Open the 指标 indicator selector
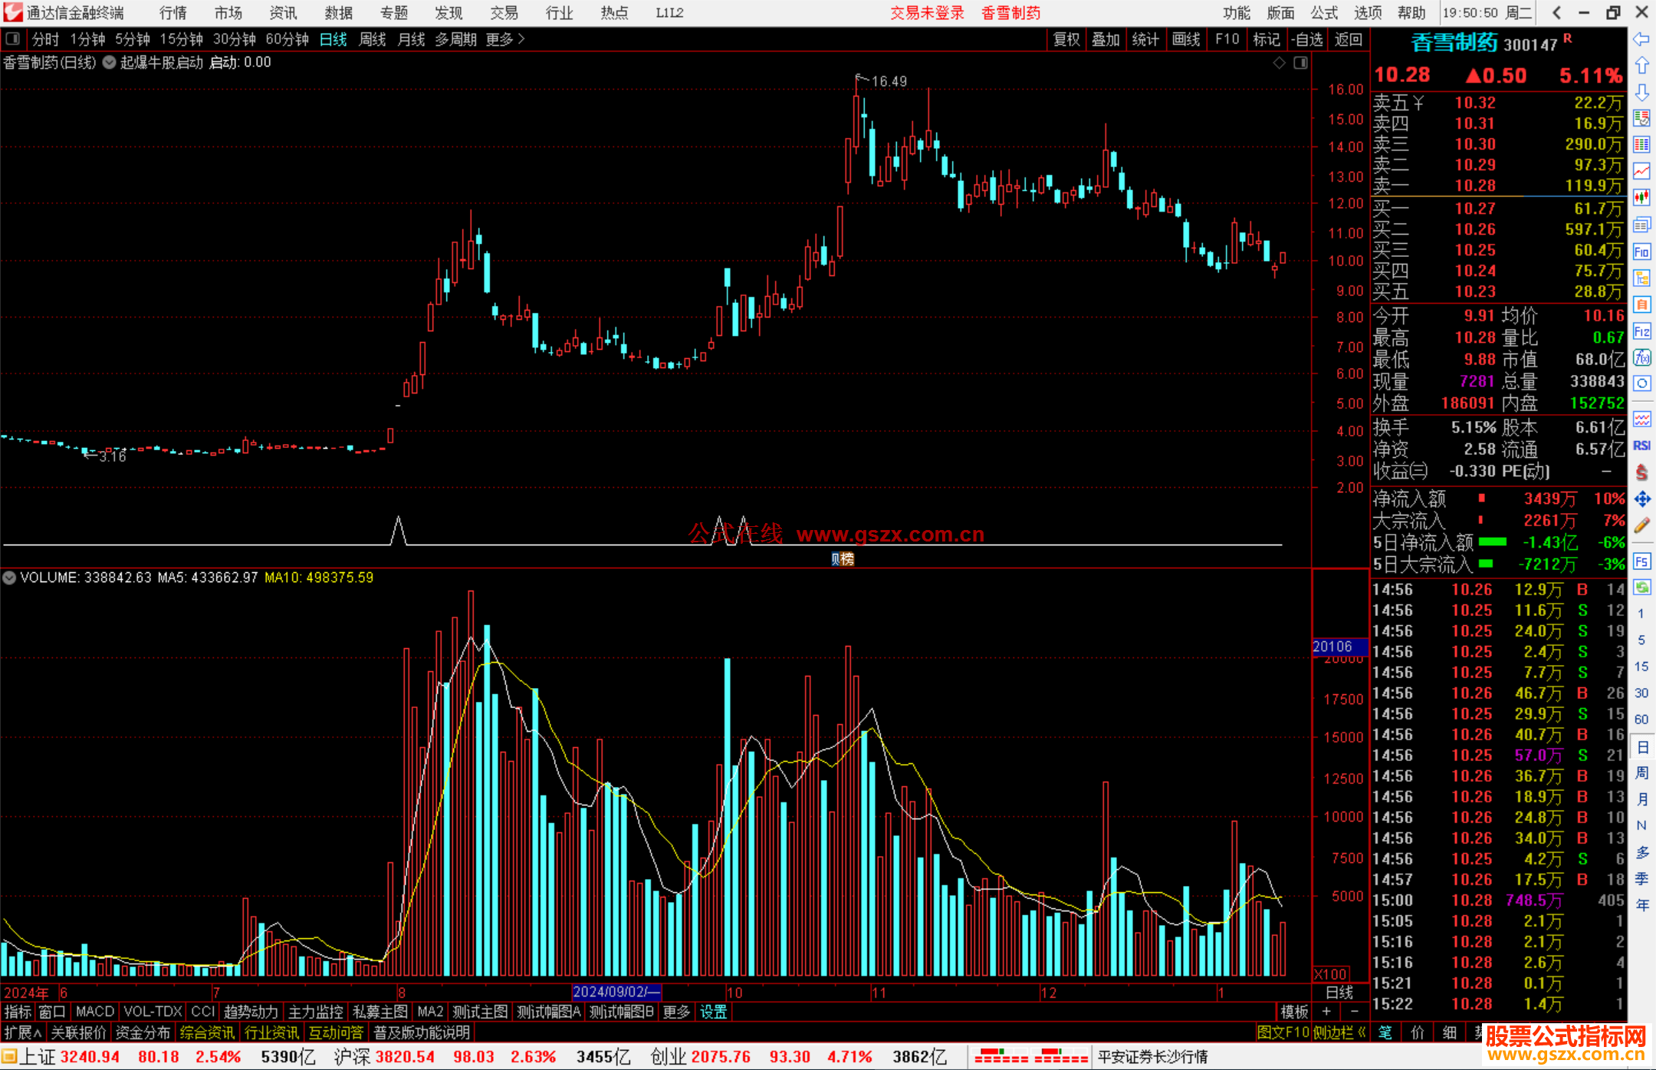Viewport: 1656px width, 1070px height. [x=18, y=1012]
